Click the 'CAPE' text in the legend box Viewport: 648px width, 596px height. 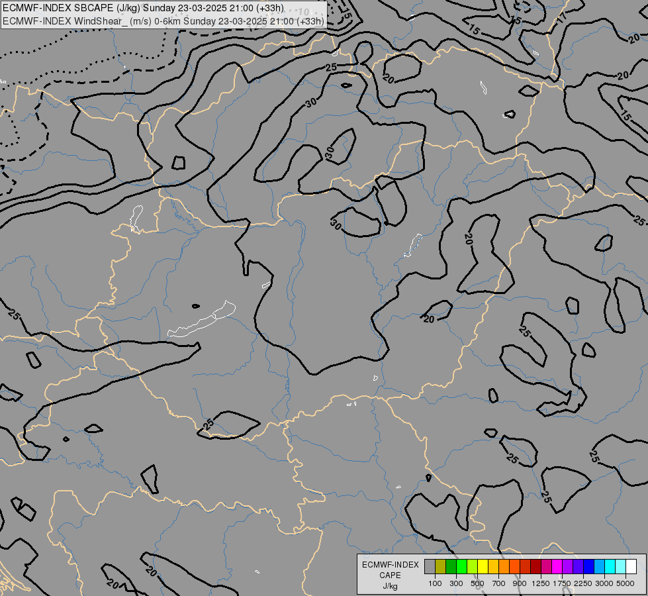[390, 575]
